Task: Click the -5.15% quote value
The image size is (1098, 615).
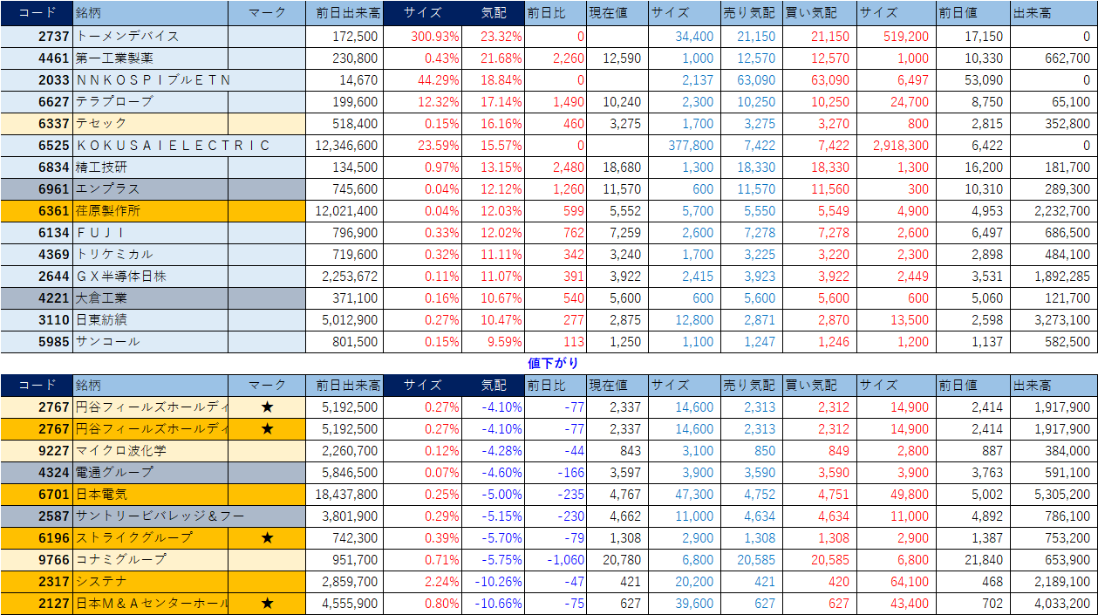Action: pyautogui.click(x=501, y=516)
